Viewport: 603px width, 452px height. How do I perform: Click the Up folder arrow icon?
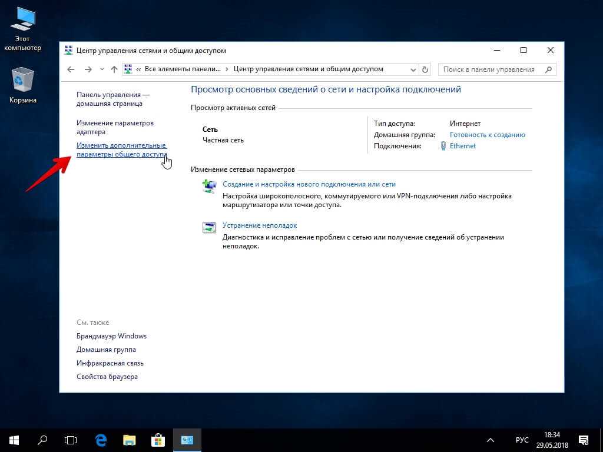tap(114, 69)
